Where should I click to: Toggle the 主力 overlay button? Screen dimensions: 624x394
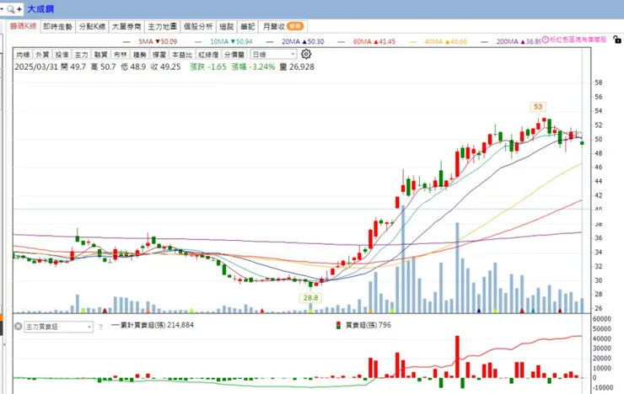click(x=81, y=55)
